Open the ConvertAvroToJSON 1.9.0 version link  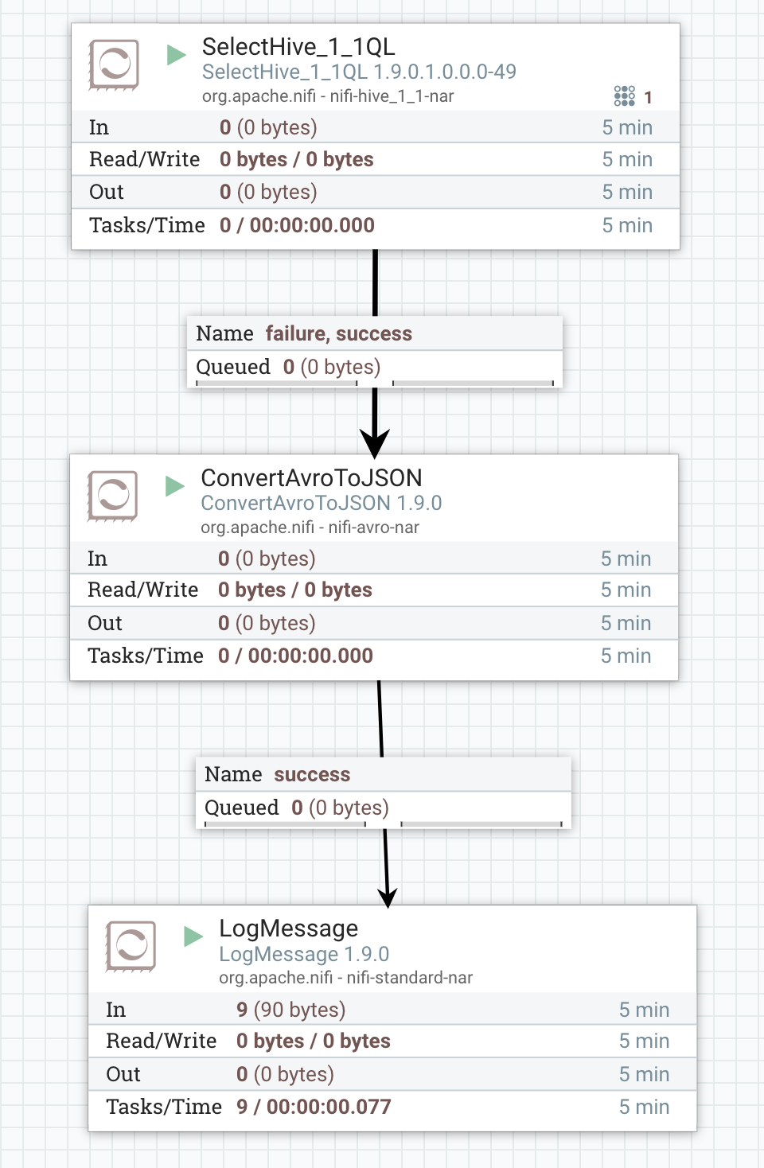(322, 503)
